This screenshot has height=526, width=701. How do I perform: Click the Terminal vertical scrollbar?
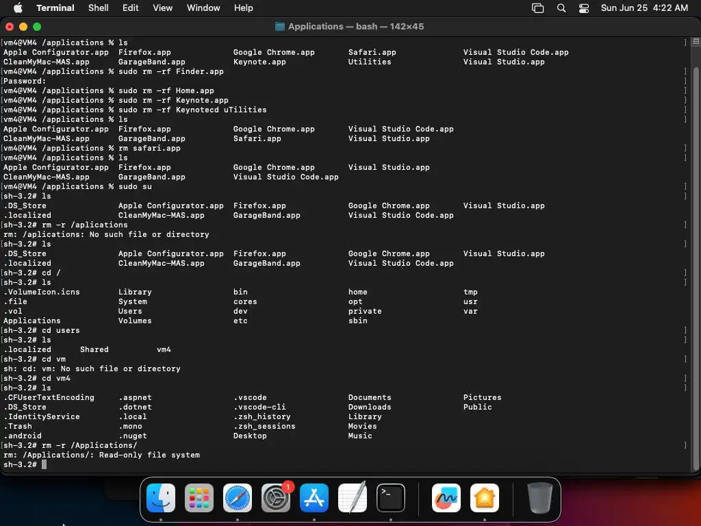pos(696,268)
